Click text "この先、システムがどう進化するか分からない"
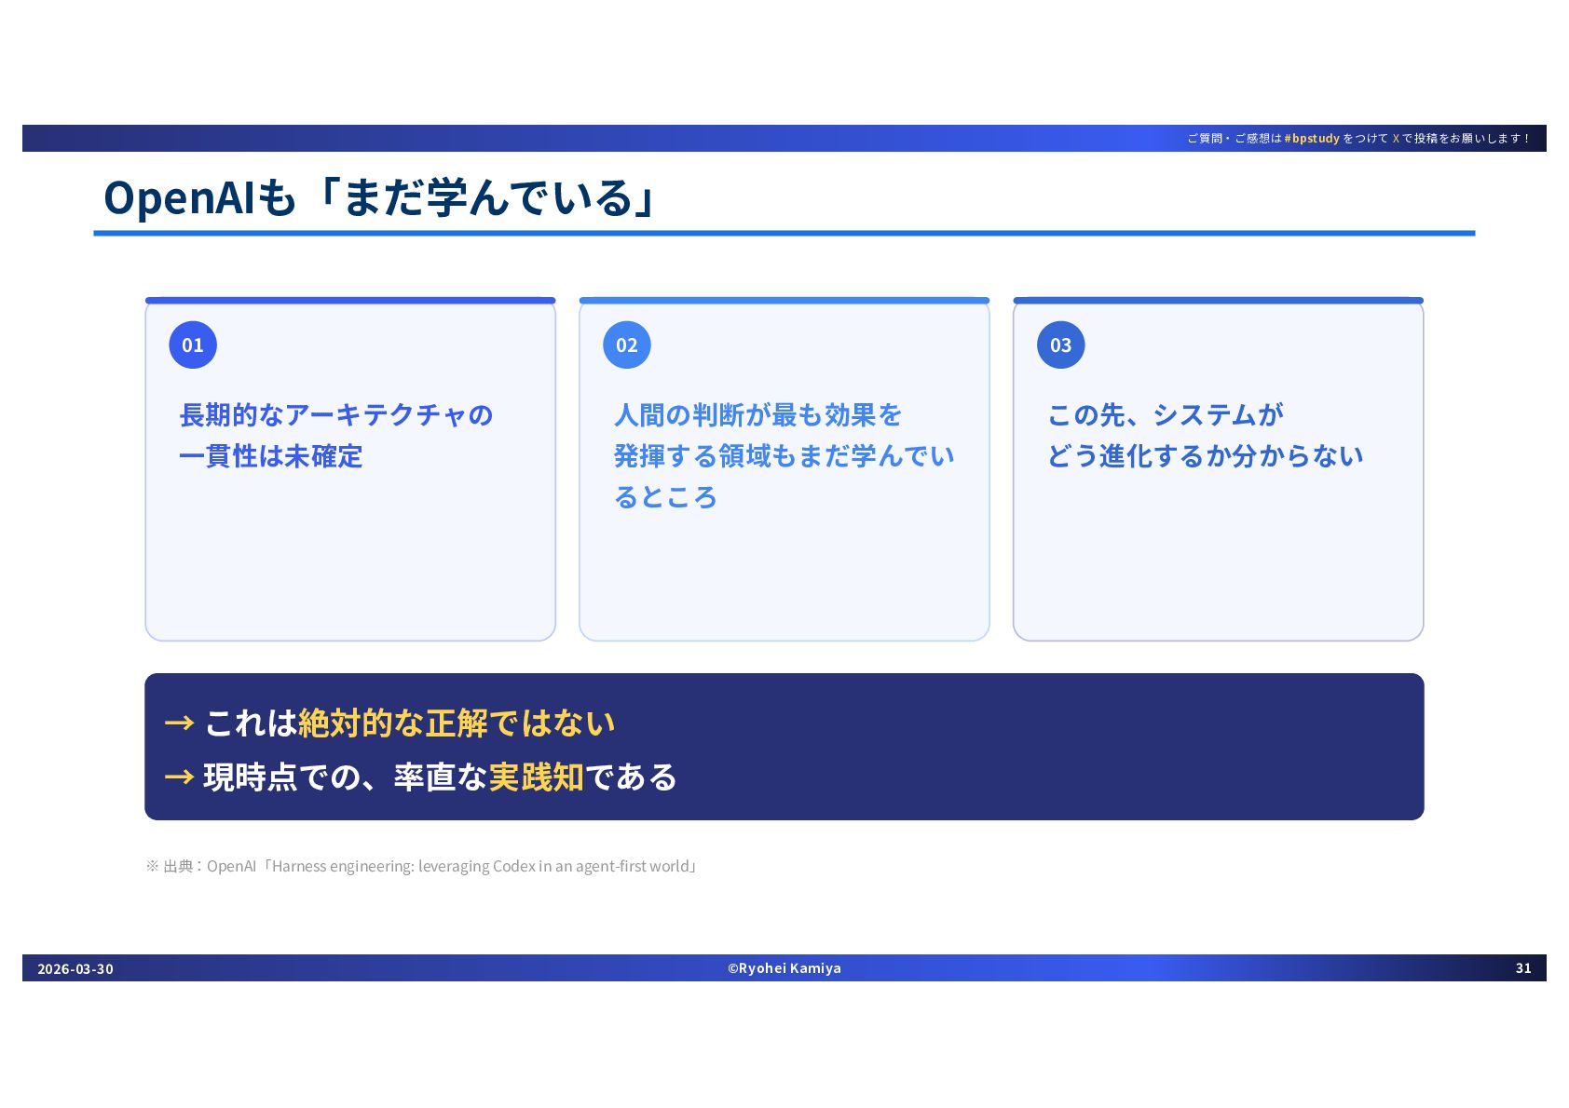Image resolution: width=1569 pixels, height=1108 pixels. [x=1205, y=435]
